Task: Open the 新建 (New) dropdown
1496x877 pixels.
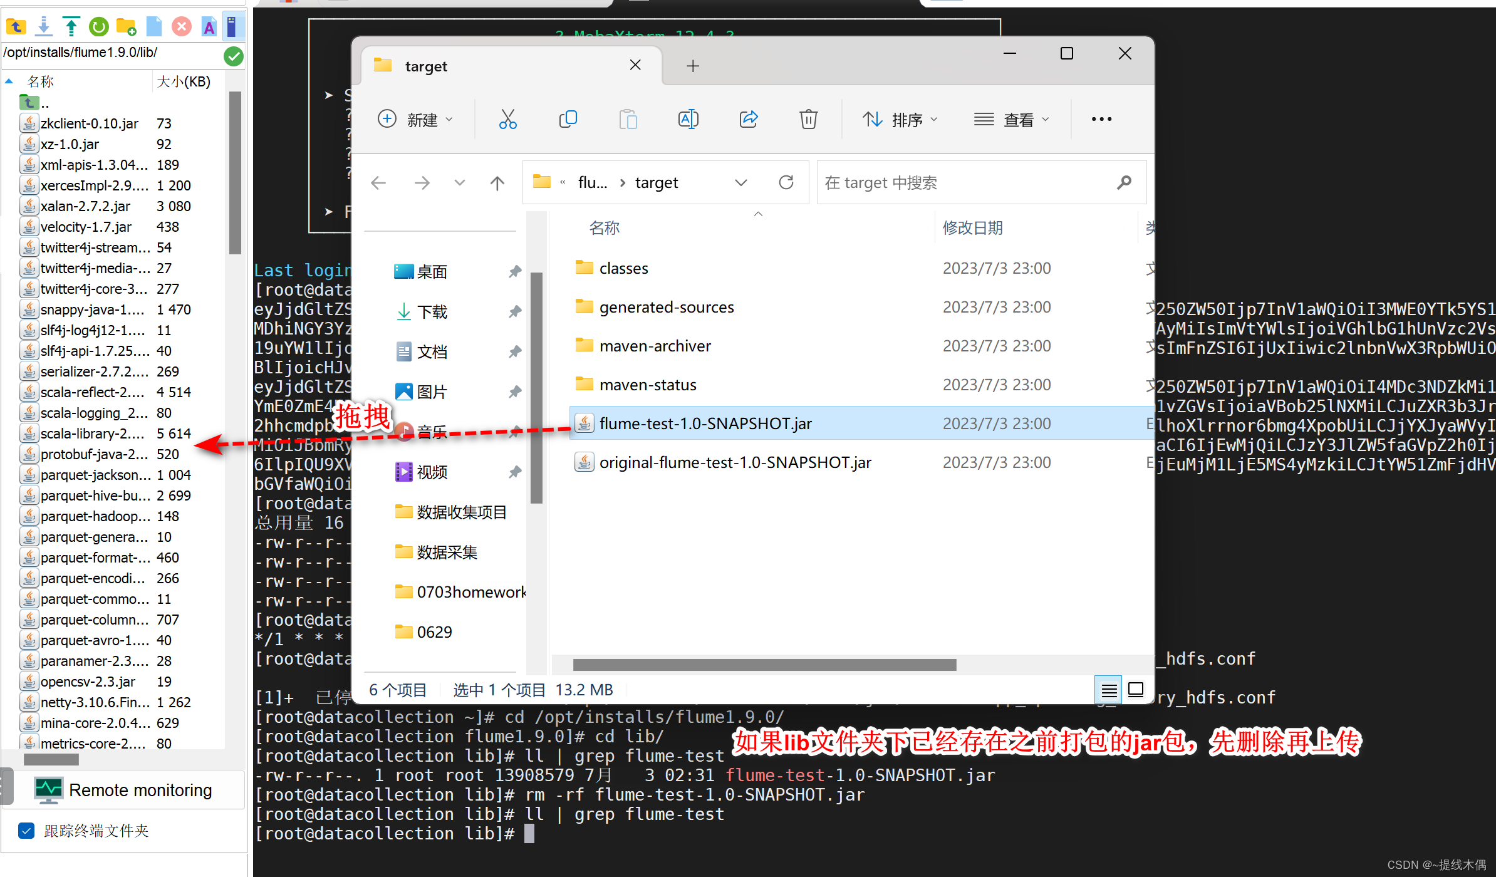Action: (x=415, y=119)
